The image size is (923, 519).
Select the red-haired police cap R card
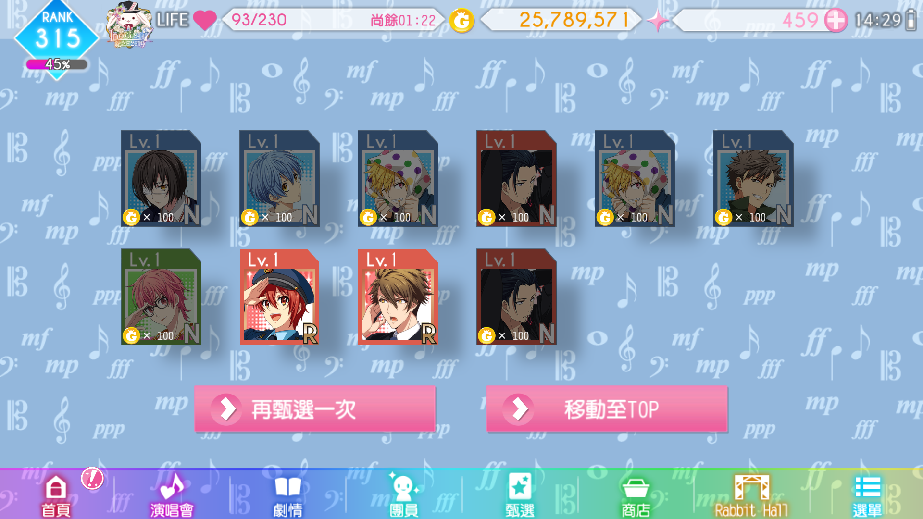tap(279, 297)
